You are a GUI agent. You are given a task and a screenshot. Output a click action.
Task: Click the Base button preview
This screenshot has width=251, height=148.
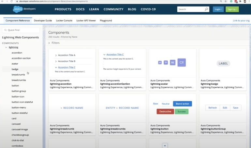coord(155,104)
